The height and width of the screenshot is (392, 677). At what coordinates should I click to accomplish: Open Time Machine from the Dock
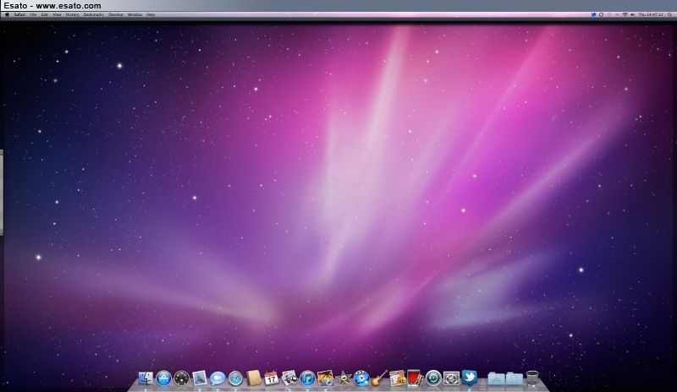(433, 378)
